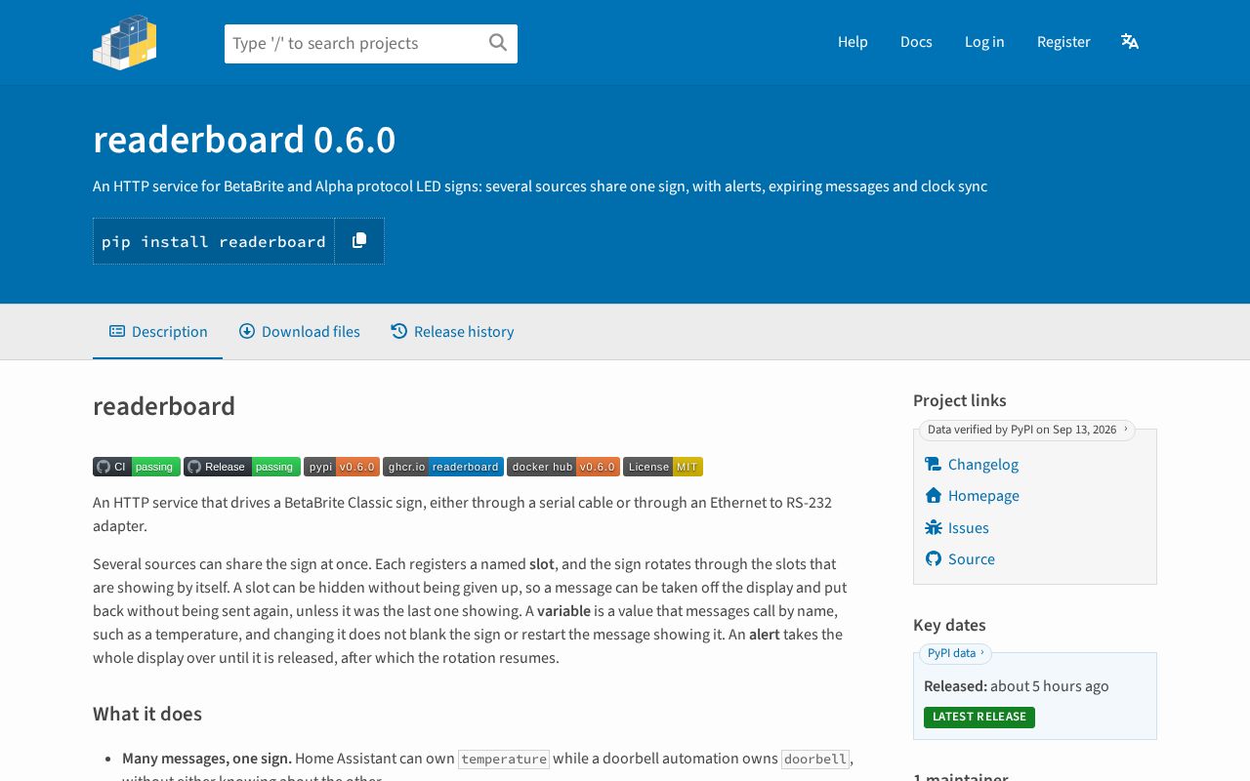Click the LATEST RELEASE badge
1250x781 pixels.
[x=979, y=717]
